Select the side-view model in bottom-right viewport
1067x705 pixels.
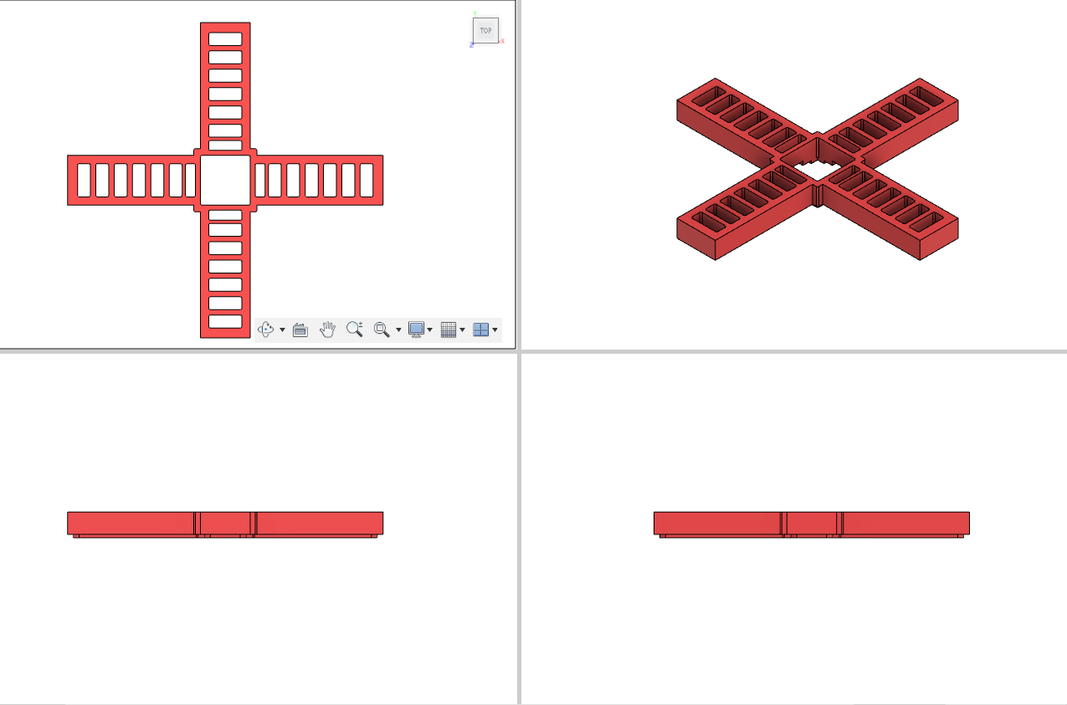click(811, 524)
